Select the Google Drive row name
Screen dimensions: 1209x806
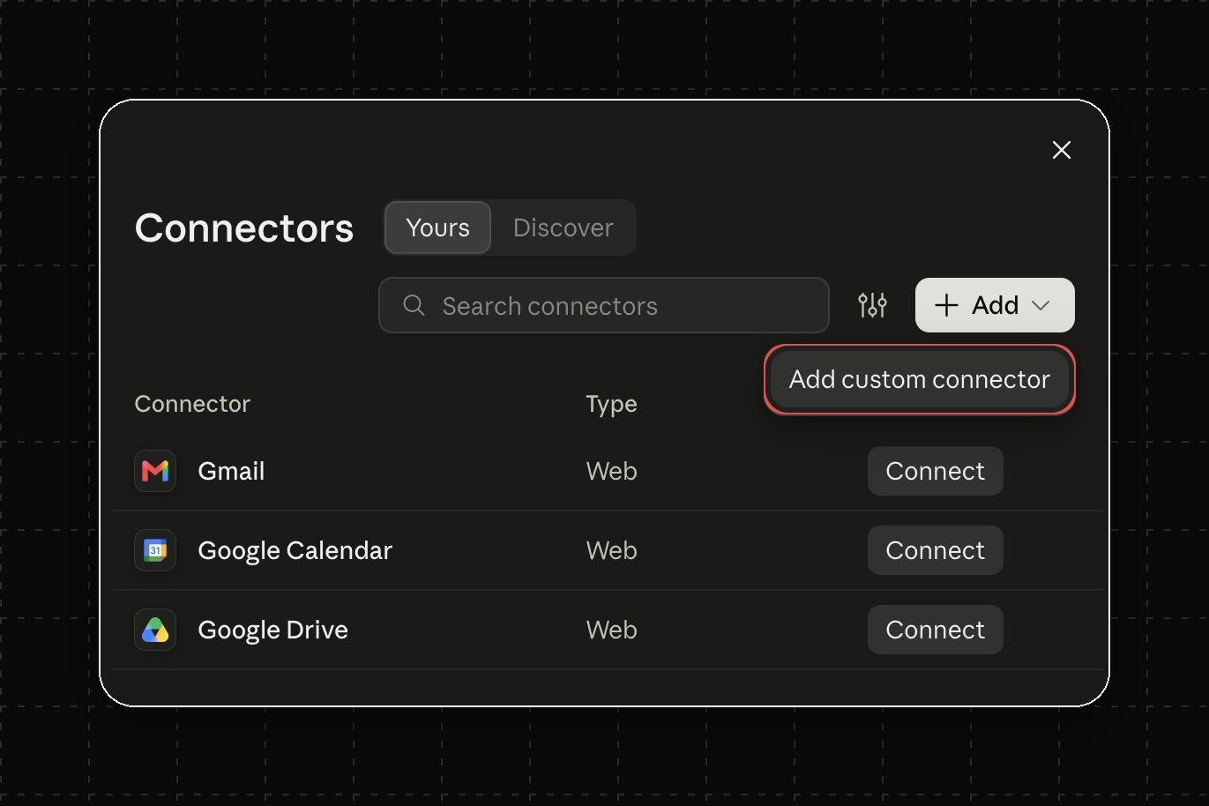pos(272,631)
